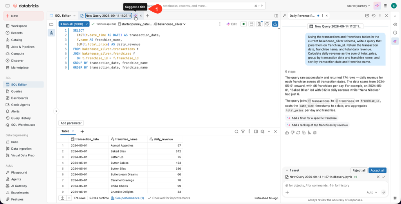Add a new visualization with plus icon
401x204 pixels.
[x=82, y=131]
